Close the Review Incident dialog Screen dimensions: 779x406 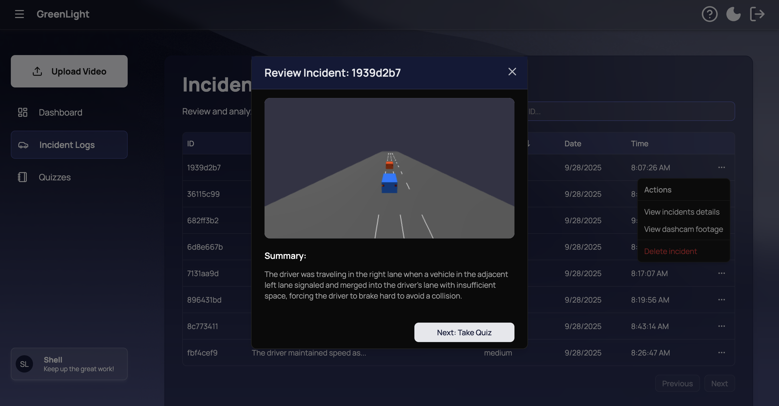pos(512,72)
